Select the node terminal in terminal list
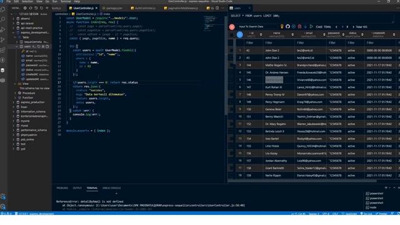The image size is (400, 225). tap(371, 207)
